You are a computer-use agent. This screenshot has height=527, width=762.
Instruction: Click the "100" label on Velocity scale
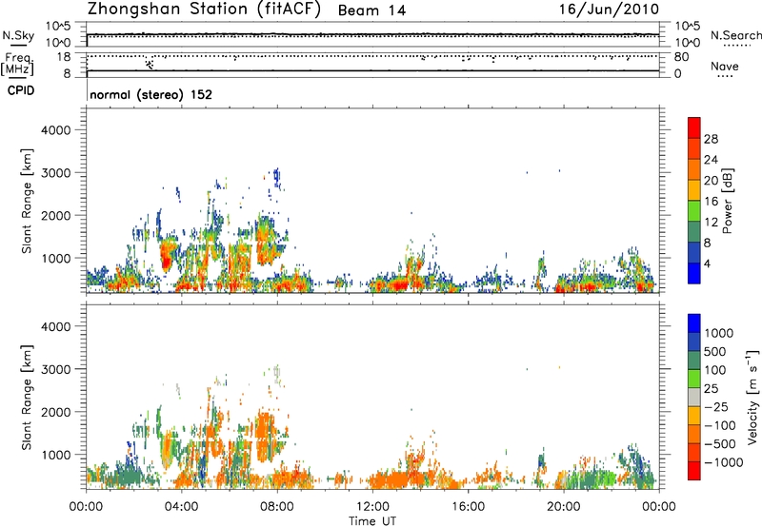coord(715,370)
